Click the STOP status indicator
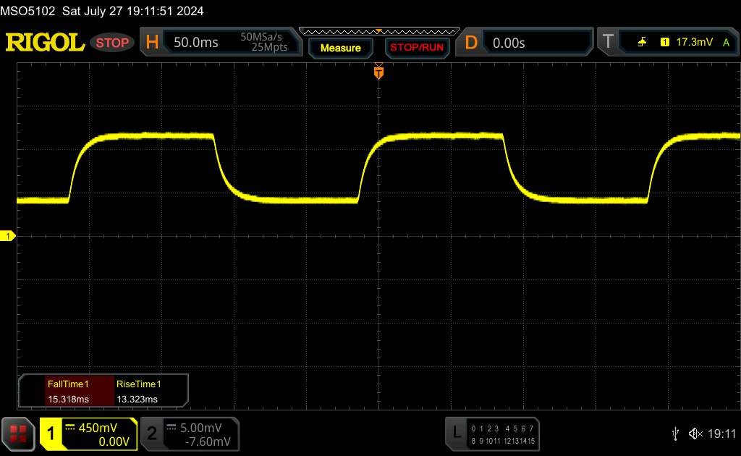741x456 pixels. [x=112, y=43]
